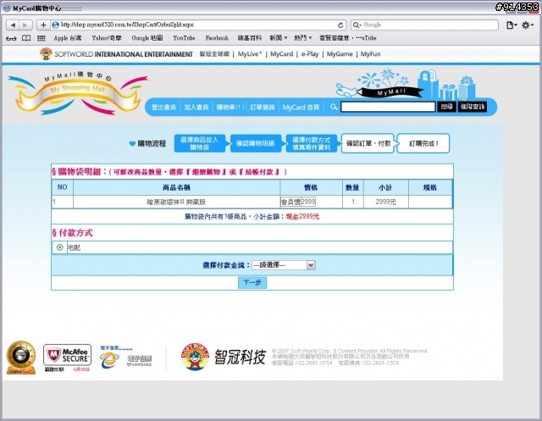Open the YouTube bookmark
The width and height of the screenshot is (542, 421).
coord(184,38)
